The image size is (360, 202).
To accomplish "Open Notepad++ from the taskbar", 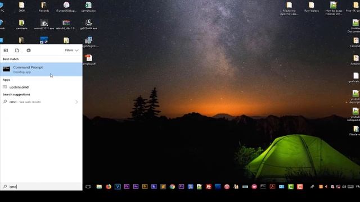I will click(199, 187).
